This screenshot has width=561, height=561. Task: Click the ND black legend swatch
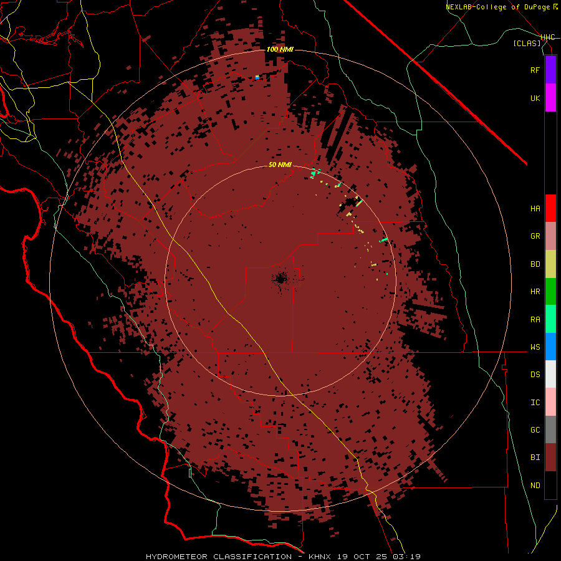click(x=550, y=485)
